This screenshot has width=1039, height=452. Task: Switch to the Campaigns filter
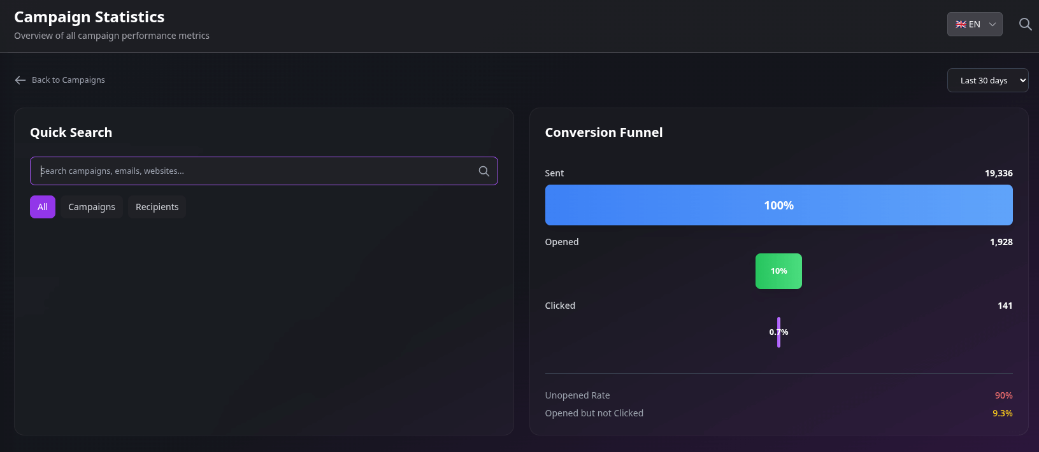(92, 207)
